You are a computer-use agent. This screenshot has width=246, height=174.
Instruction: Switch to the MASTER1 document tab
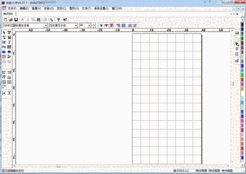(x=8, y=14)
